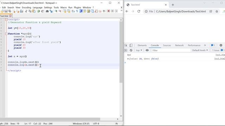Click Notepad++ vertical scrollbar down arrow

point(121,116)
